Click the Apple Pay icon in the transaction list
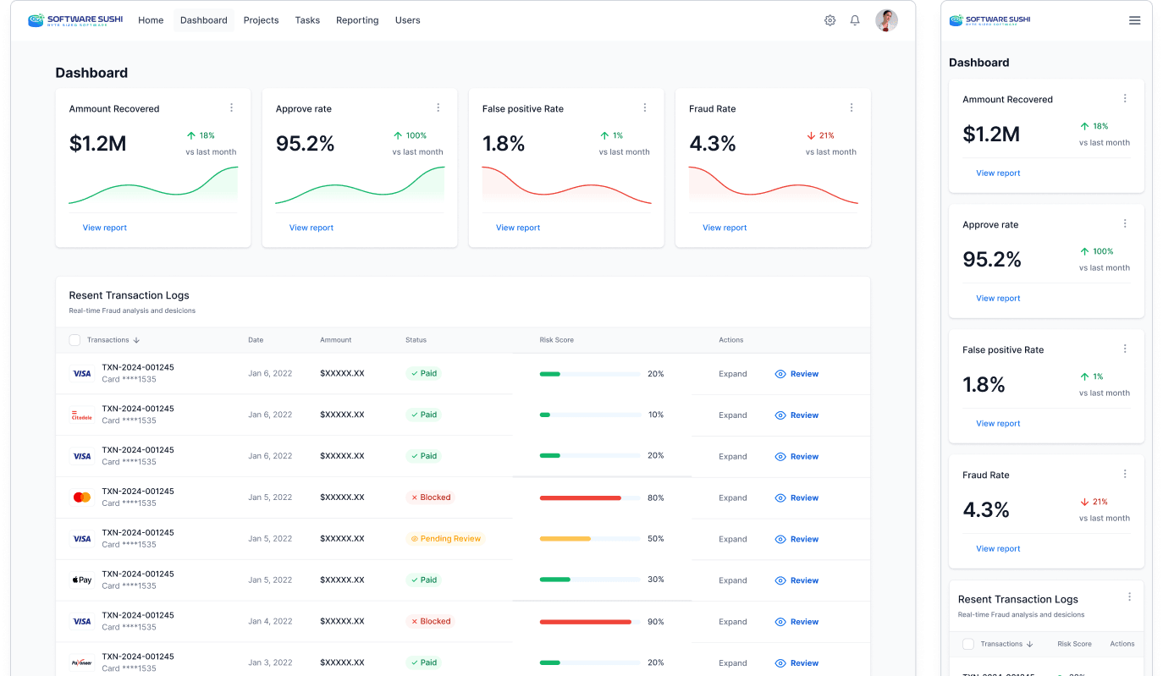 point(81,580)
